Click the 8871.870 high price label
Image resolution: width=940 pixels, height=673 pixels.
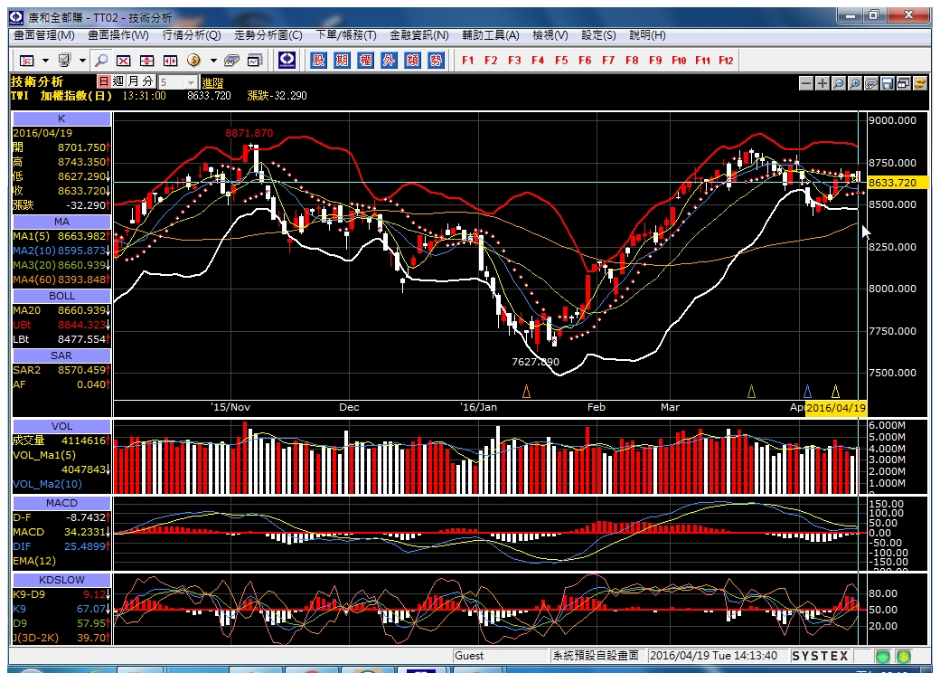coord(249,133)
